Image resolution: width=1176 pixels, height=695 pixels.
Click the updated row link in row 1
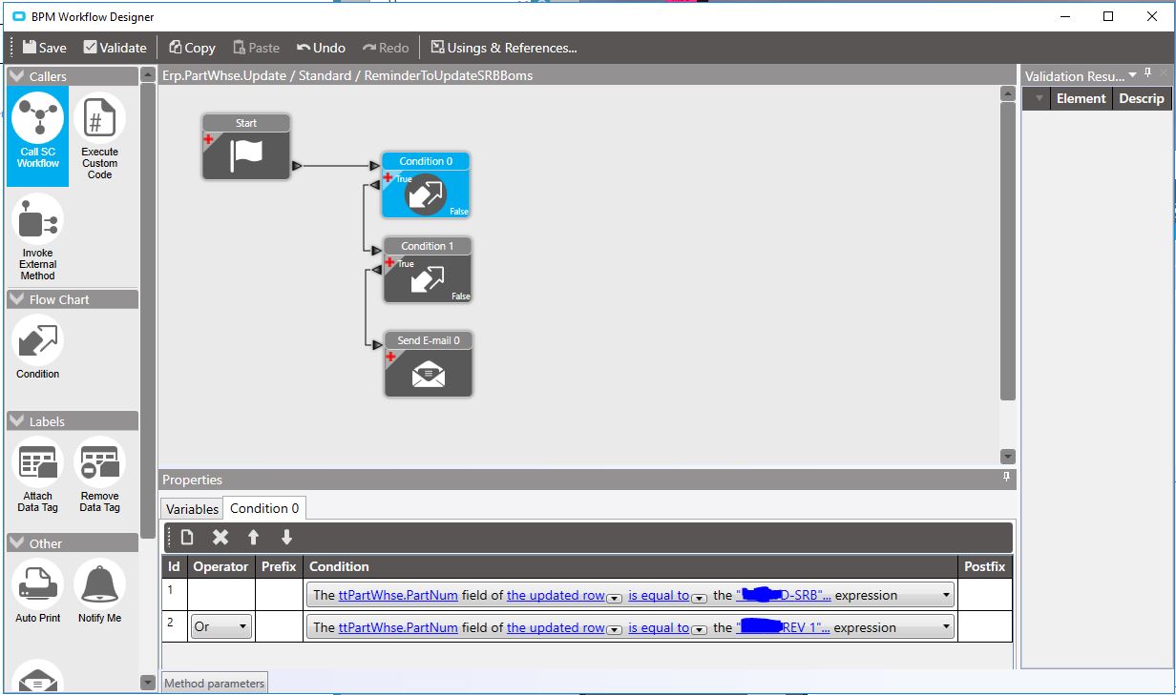[x=556, y=595]
